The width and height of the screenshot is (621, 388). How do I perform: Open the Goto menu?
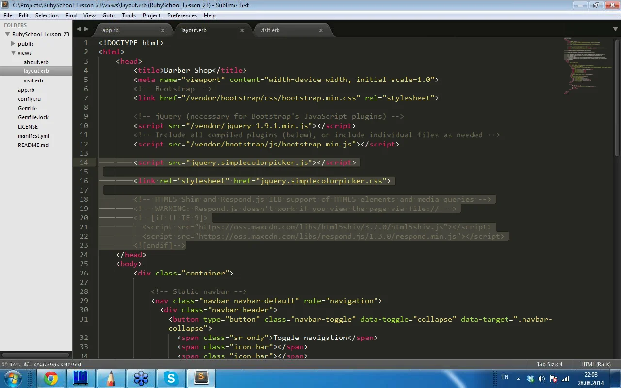pyautogui.click(x=109, y=16)
